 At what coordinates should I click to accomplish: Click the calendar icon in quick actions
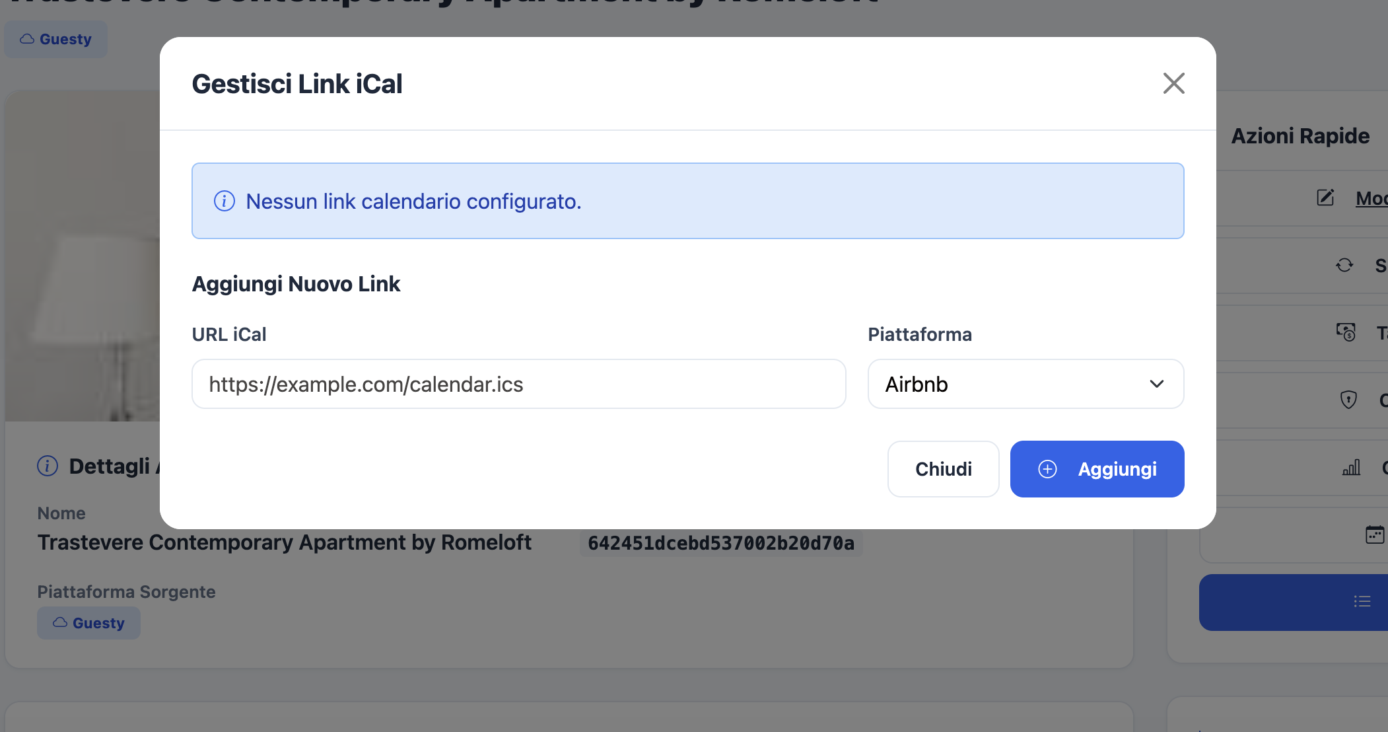(x=1374, y=534)
